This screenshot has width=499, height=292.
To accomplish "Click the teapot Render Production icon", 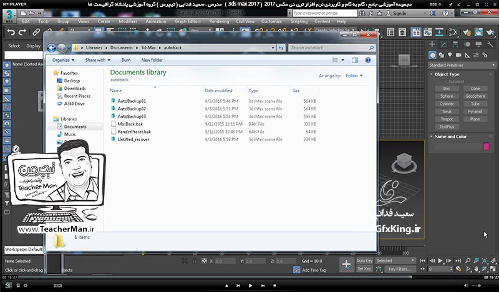I will click(x=490, y=32).
